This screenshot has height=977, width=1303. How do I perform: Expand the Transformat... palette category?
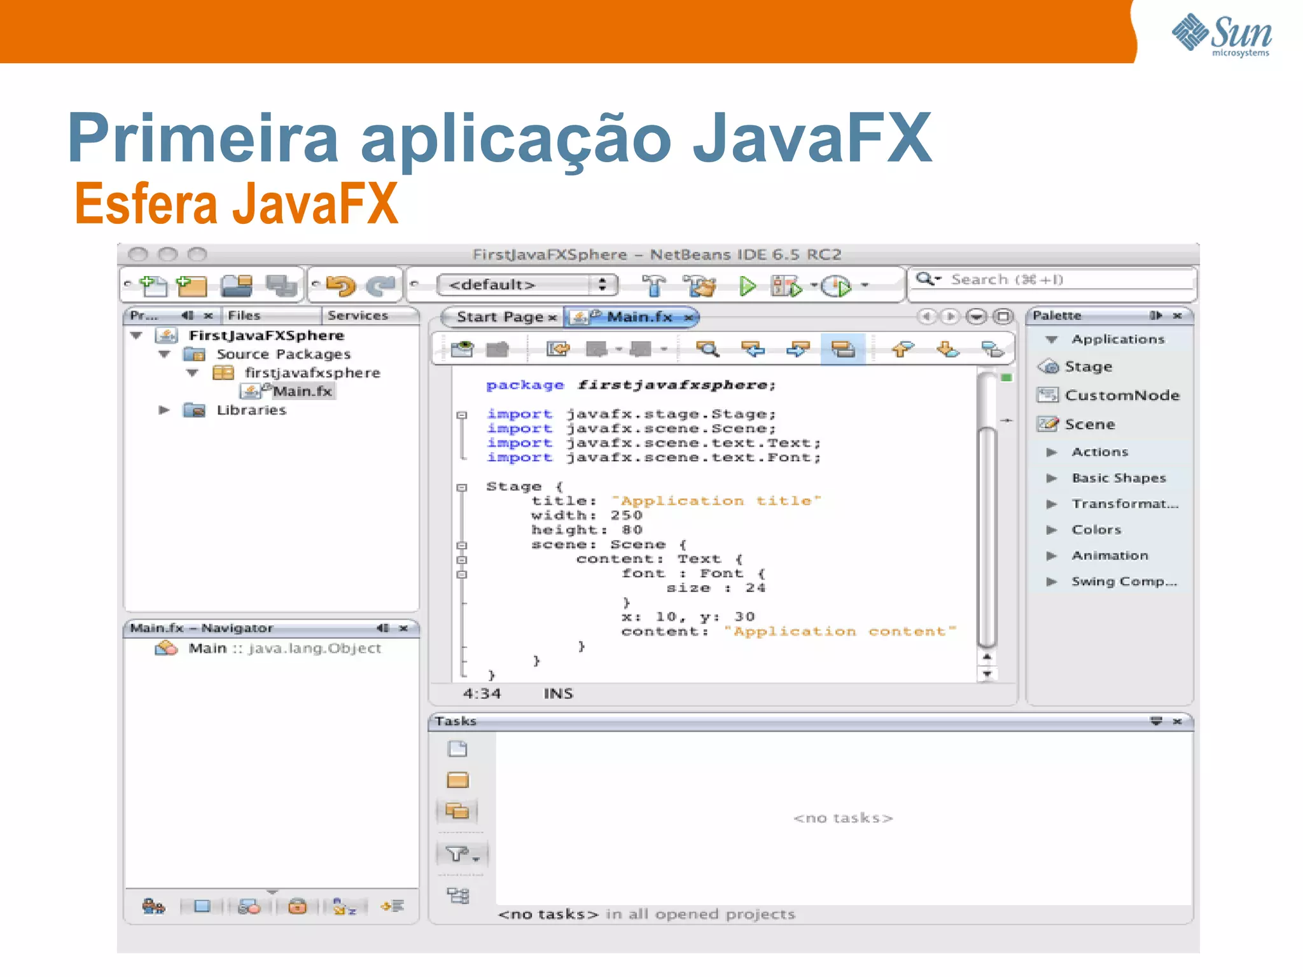(x=1052, y=504)
